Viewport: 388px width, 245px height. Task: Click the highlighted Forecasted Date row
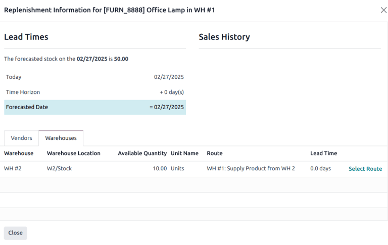point(95,107)
